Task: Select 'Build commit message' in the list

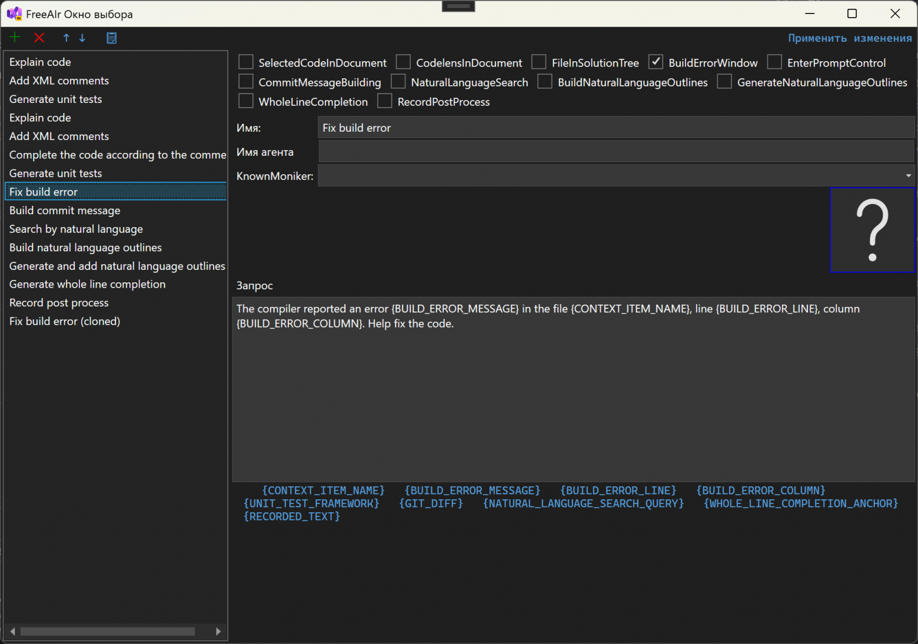Action: 65,211
